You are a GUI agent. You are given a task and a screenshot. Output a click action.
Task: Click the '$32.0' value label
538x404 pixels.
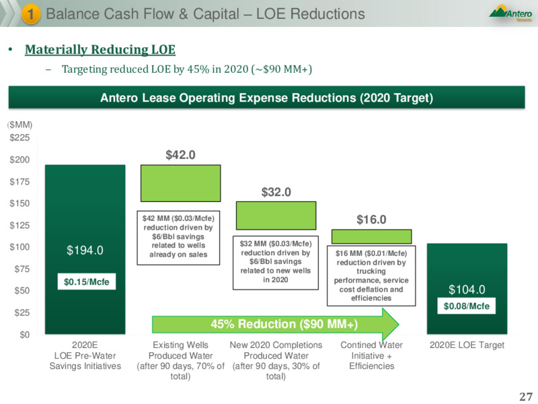(x=276, y=192)
